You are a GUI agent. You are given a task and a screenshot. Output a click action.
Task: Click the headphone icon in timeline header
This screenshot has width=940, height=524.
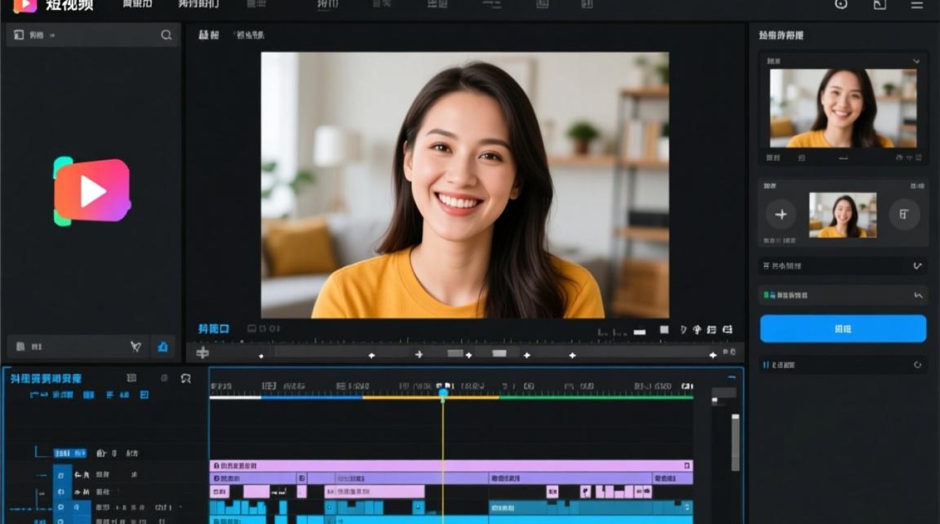[185, 378]
